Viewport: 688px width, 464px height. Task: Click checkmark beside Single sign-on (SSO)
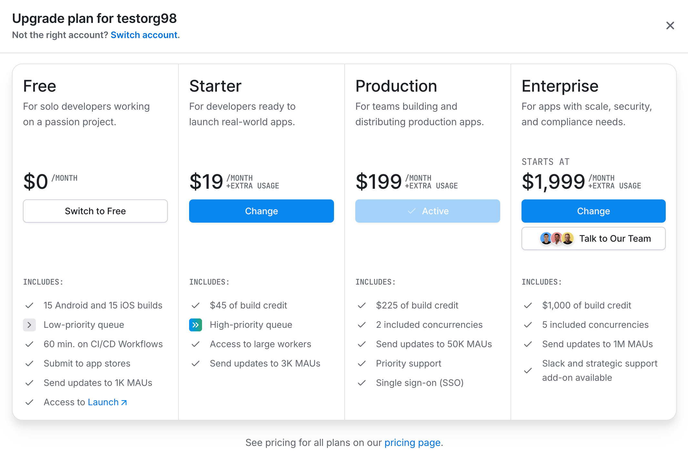tap(362, 383)
